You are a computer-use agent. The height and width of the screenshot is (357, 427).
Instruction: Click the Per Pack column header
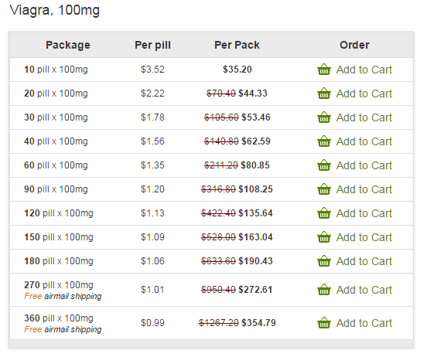pos(237,45)
